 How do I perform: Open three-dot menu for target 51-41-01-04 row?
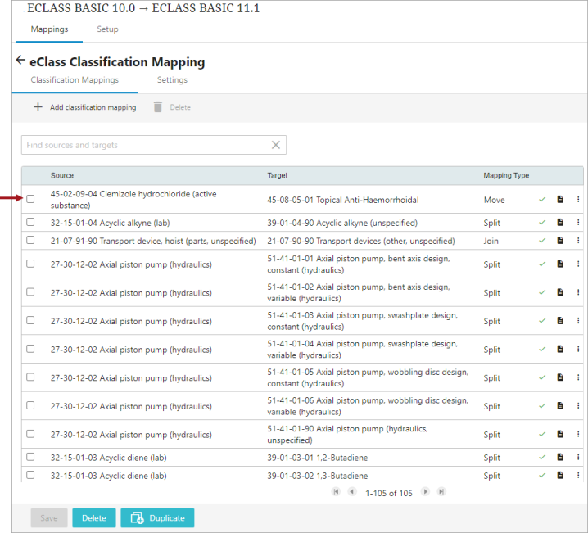[x=578, y=349]
